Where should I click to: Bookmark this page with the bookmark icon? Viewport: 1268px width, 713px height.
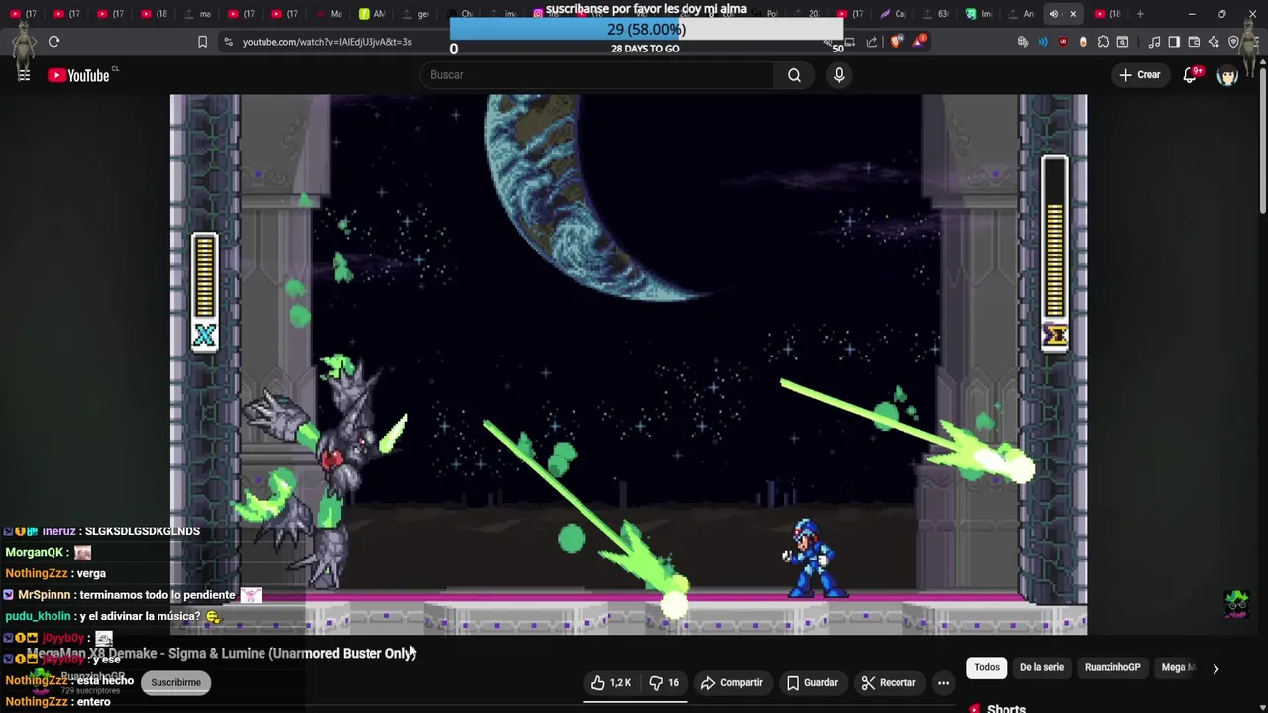202,42
